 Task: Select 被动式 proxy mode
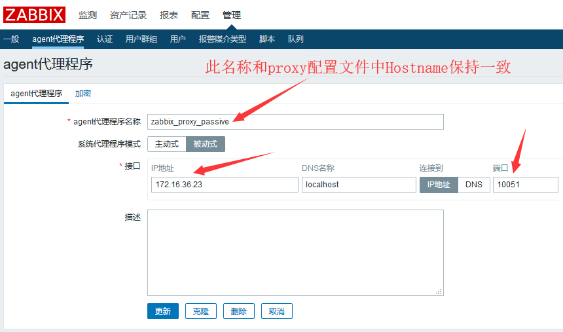point(206,144)
